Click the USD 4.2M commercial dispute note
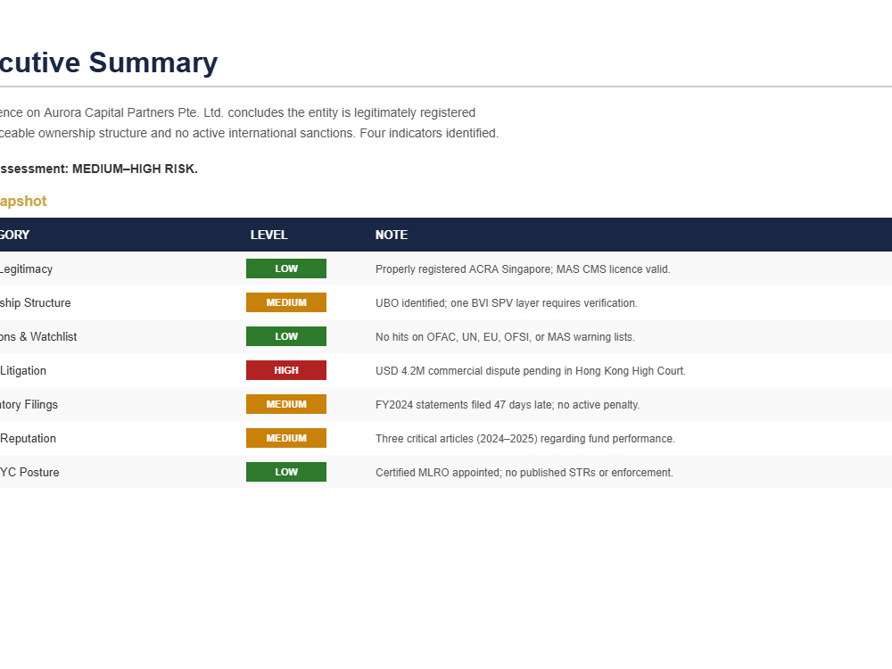892x669 pixels. pos(530,371)
